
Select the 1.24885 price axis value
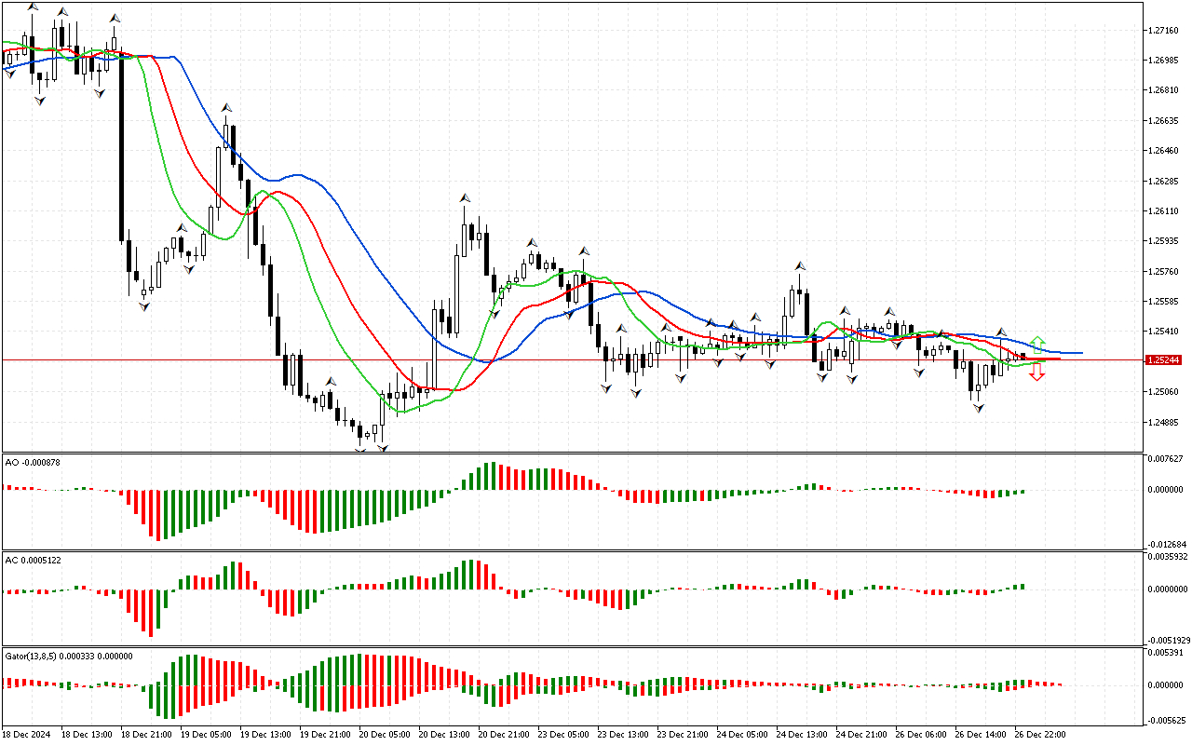[1164, 422]
